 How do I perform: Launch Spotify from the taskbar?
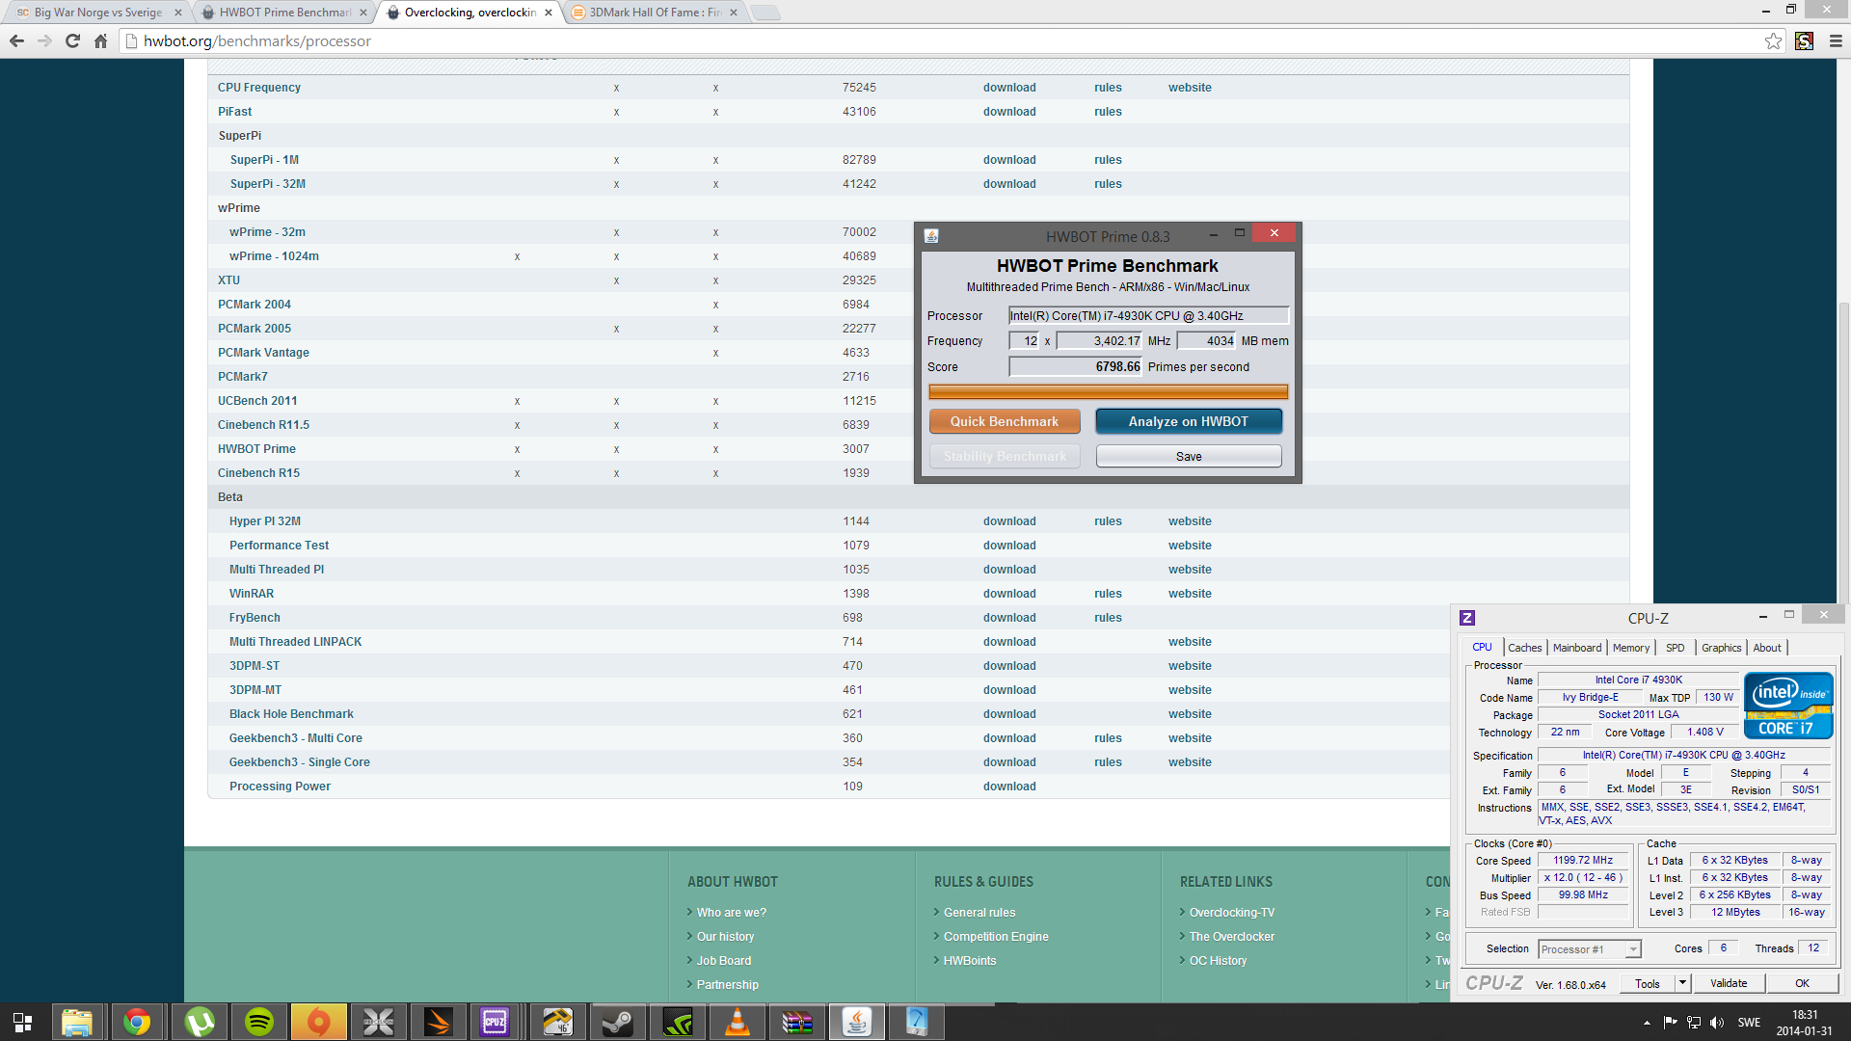[258, 1022]
